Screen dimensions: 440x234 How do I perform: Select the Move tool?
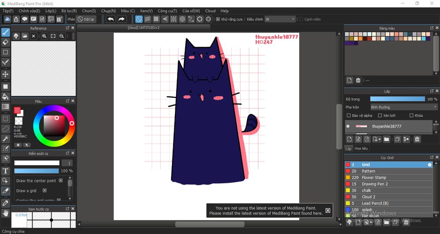[x=5, y=74]
